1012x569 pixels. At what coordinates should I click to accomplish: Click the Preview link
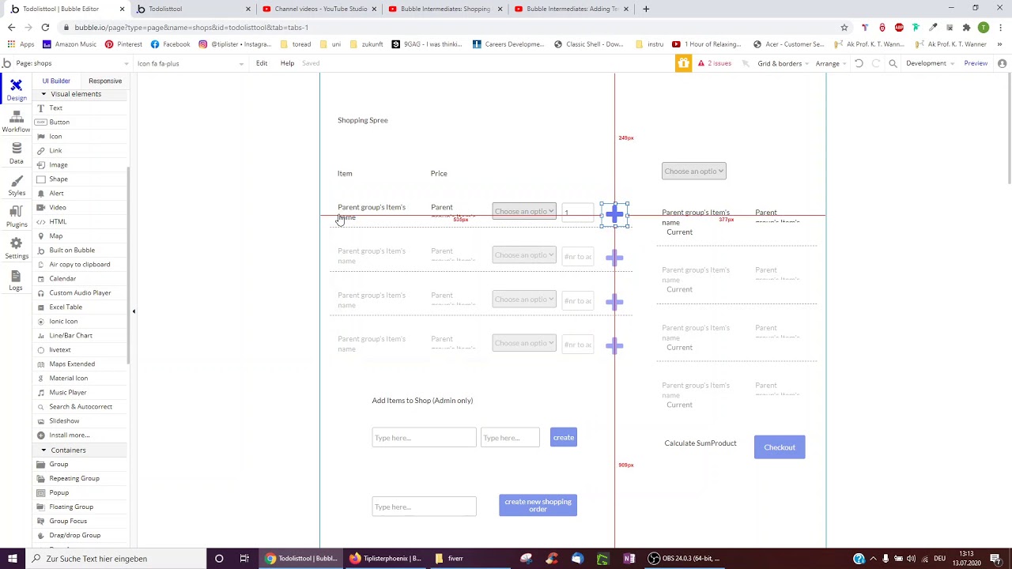(976, 63)
